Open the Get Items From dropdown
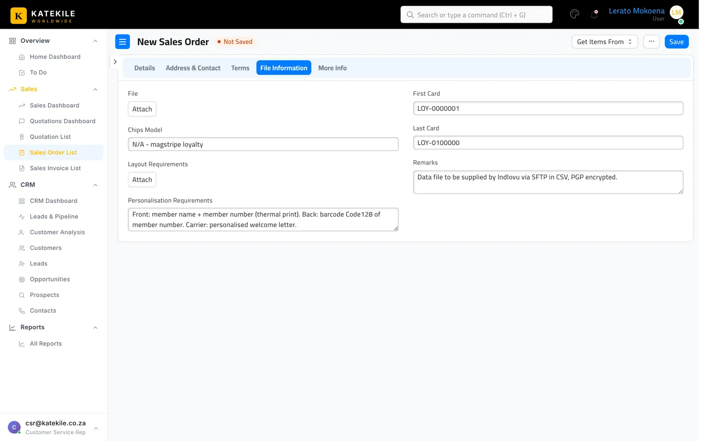The height and width of the screenshot is (441, 706). [x=605, y=42]
